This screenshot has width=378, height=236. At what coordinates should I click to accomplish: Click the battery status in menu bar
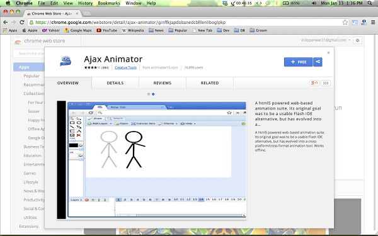[x=291, y=3]
